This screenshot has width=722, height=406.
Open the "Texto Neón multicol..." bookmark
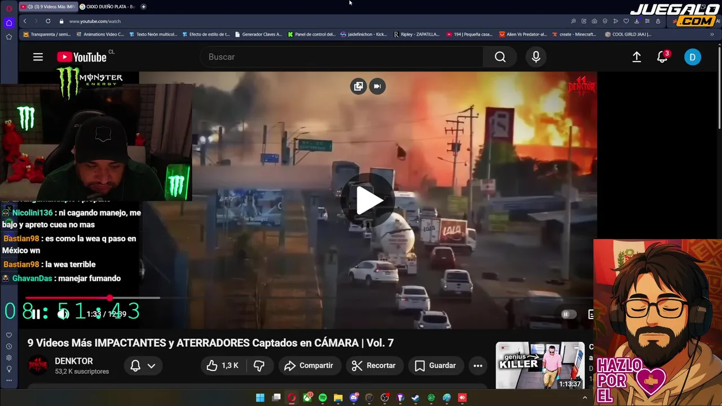click(x=153, y=34)
